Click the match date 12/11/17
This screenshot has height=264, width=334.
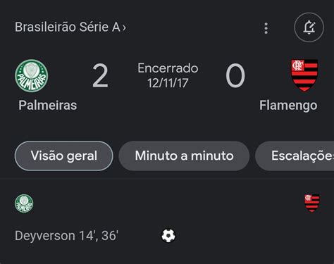pos(168,83)
